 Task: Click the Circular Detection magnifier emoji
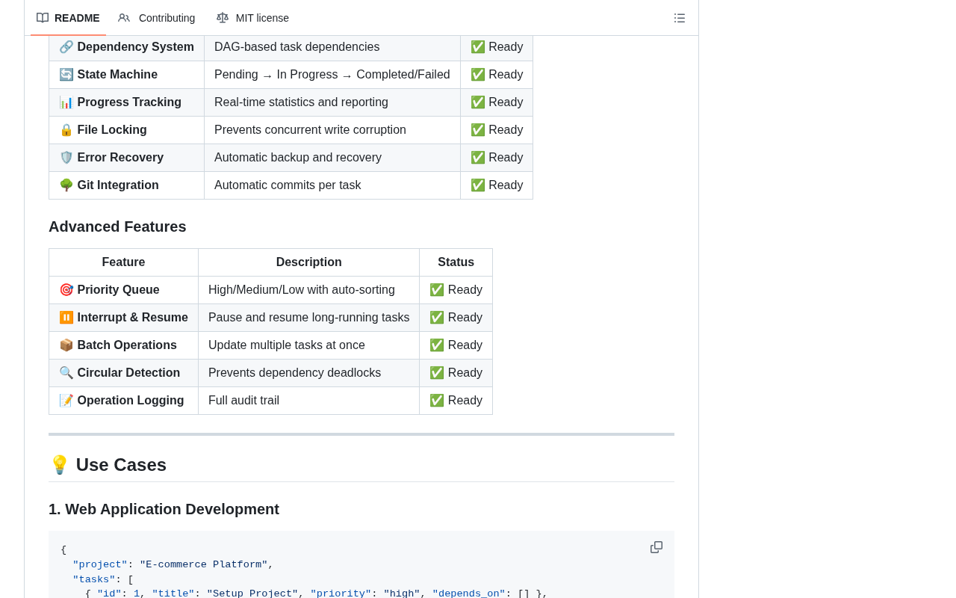(x=66, y=373)
